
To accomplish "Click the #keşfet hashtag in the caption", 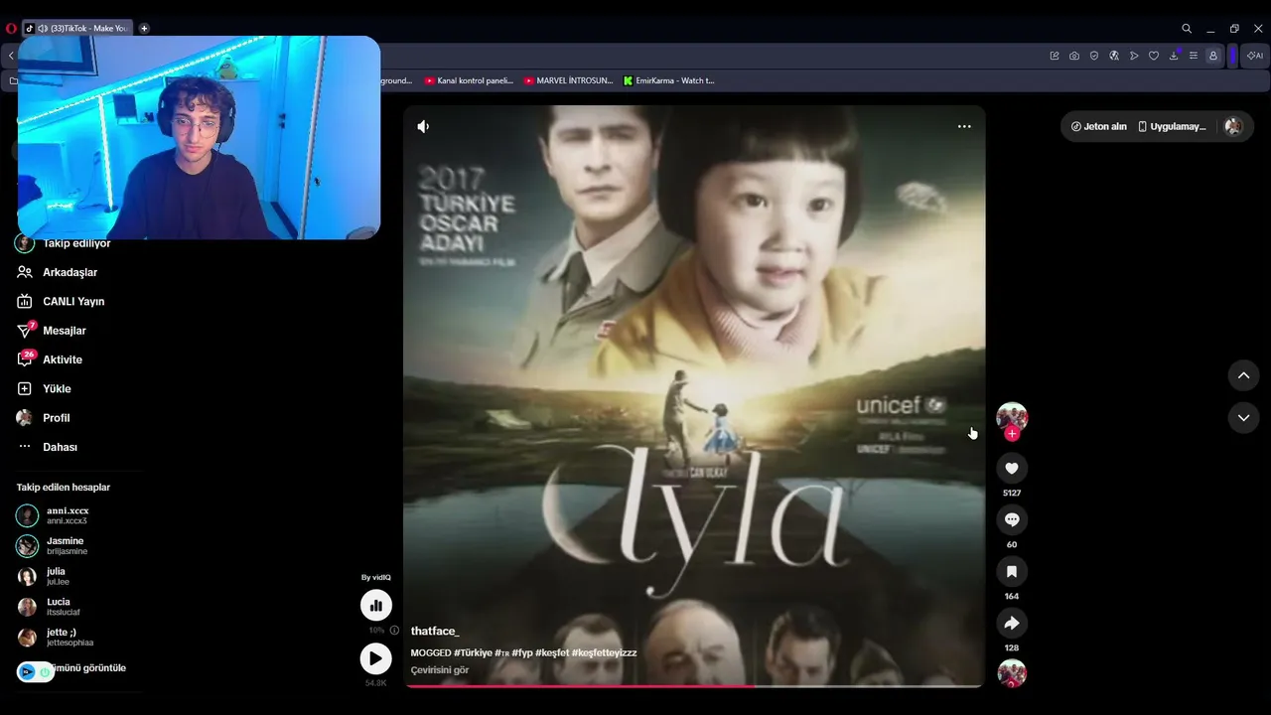I will tap(552, 652).
